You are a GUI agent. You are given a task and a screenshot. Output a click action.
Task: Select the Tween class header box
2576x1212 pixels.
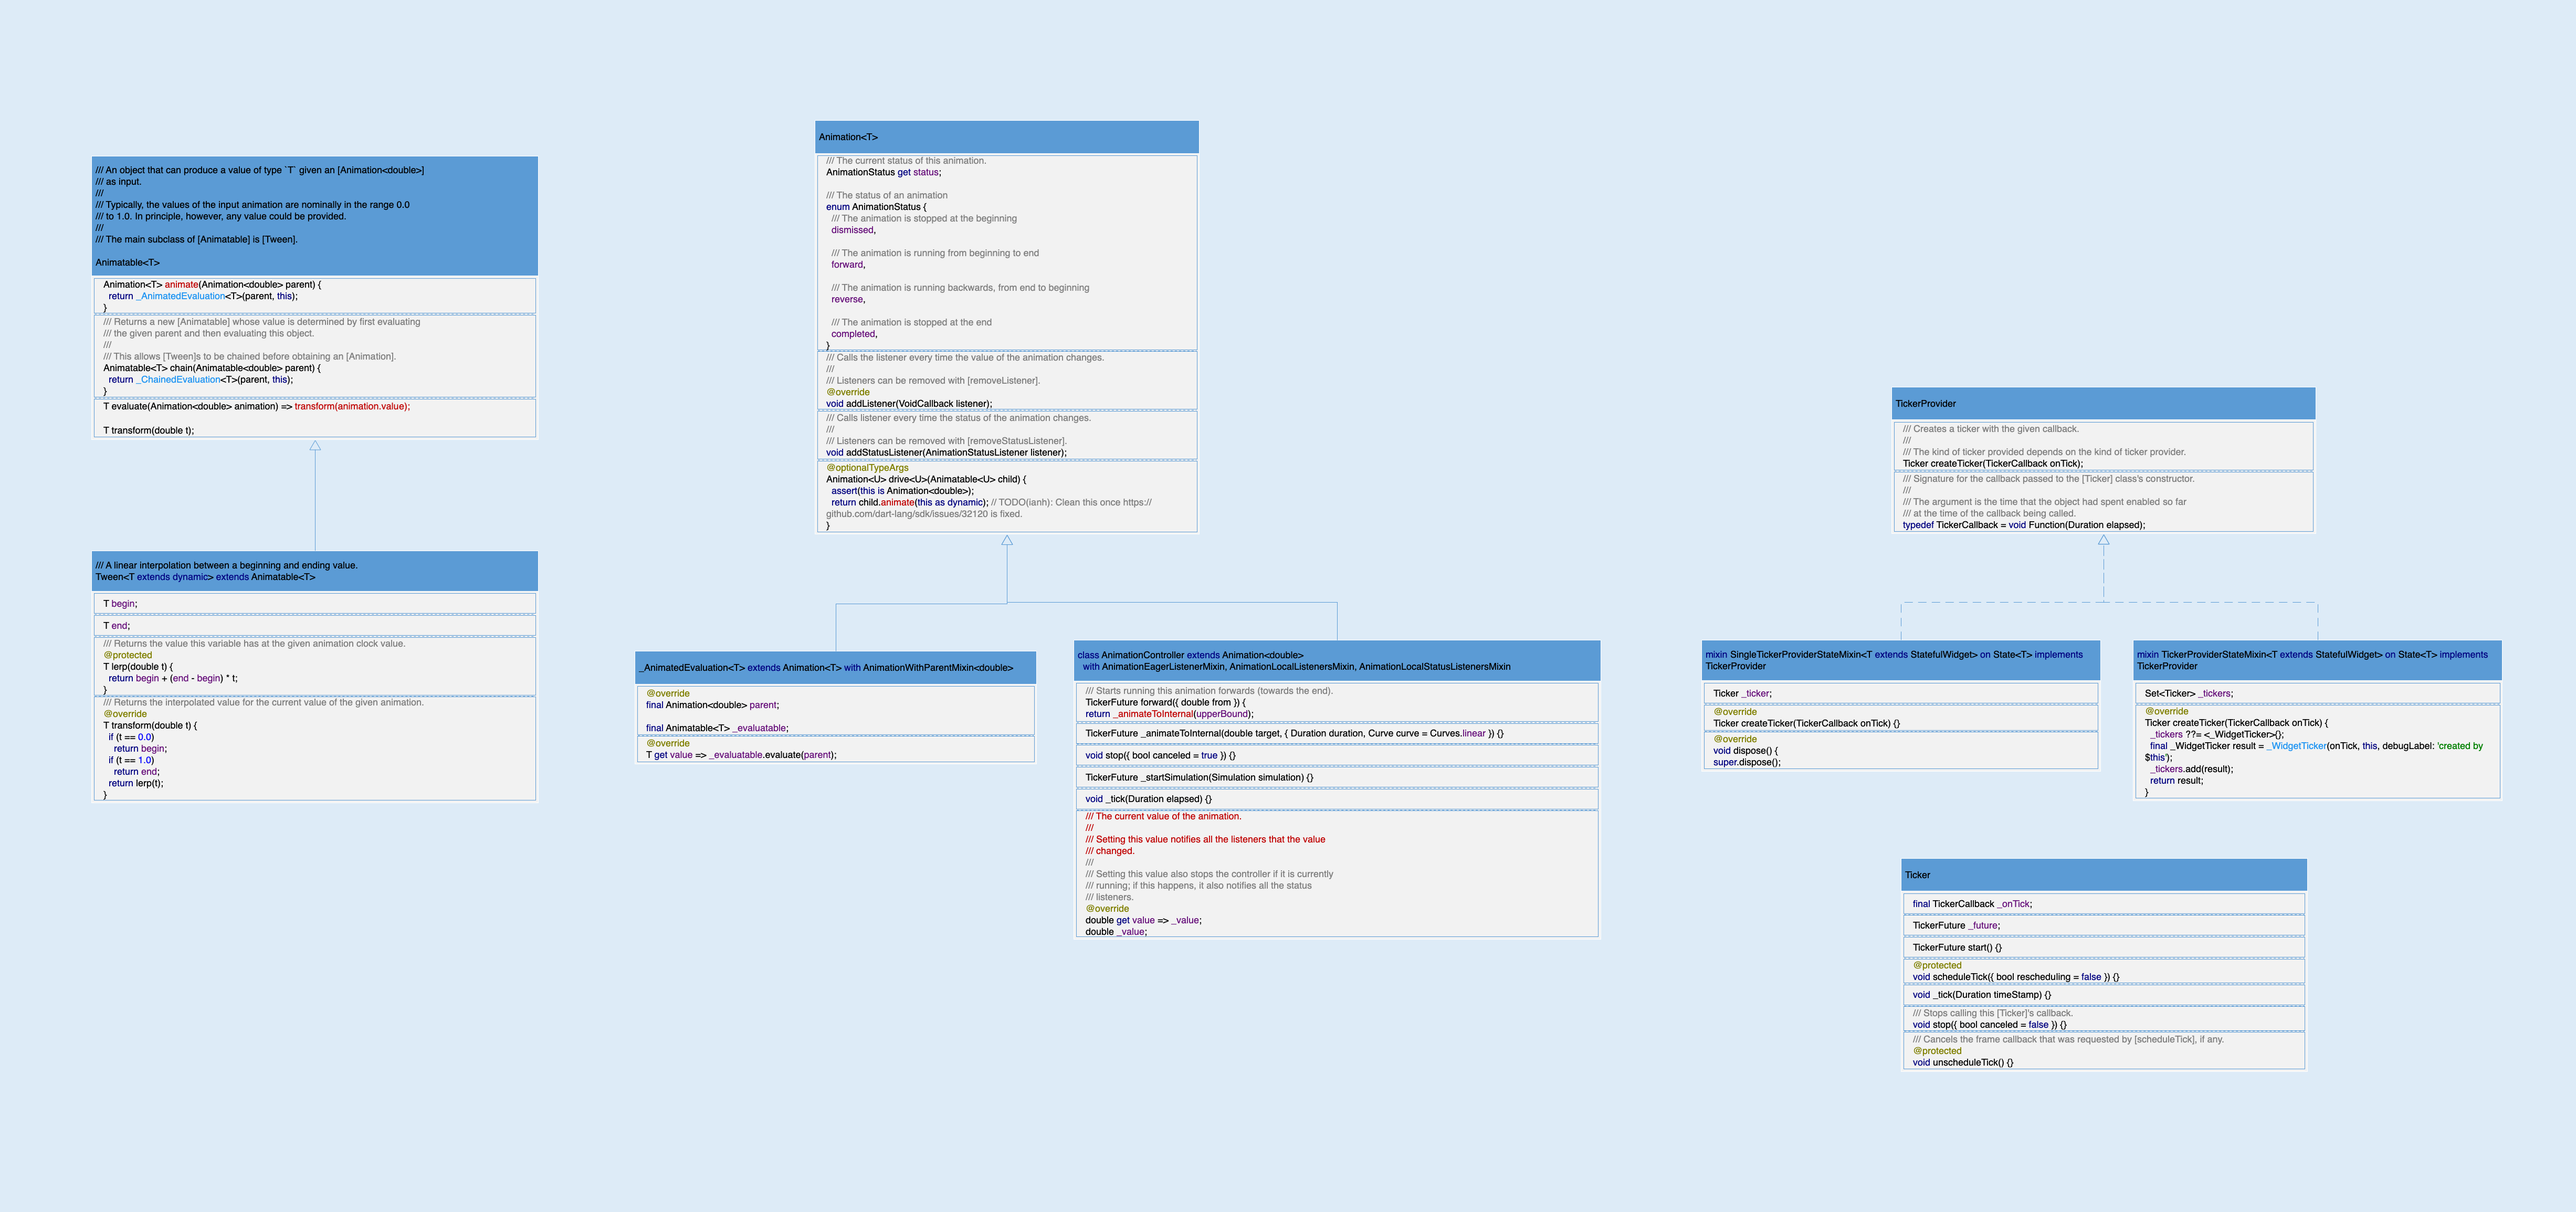pyautogui.click(x=314, y=571)
